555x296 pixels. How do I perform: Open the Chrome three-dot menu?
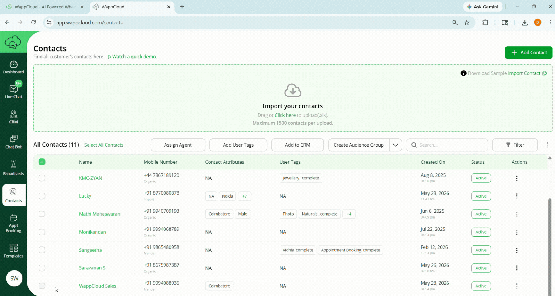click(x=550, y=22)
